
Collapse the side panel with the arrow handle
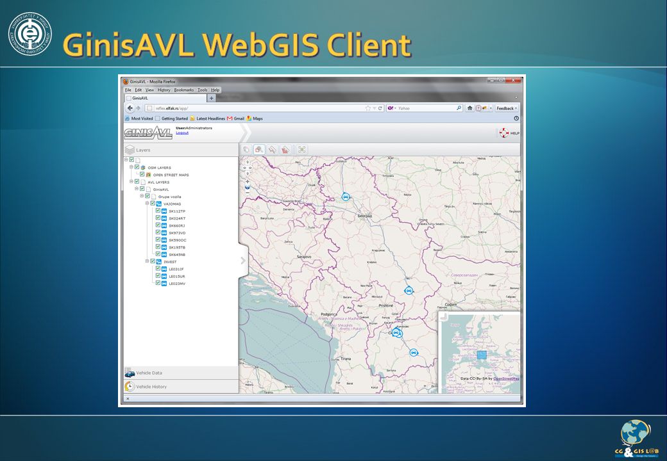pos(243,261)
